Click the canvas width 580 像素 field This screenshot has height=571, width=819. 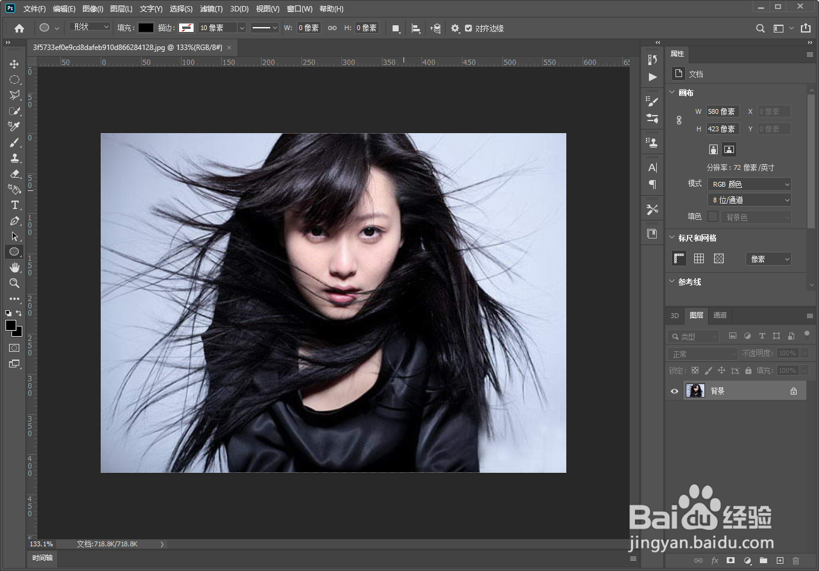723,111
